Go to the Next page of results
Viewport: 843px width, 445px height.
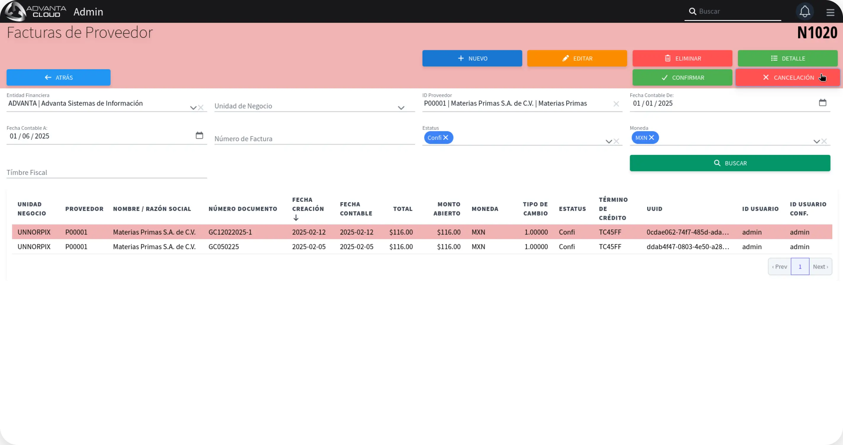click(x=821, y=267)
